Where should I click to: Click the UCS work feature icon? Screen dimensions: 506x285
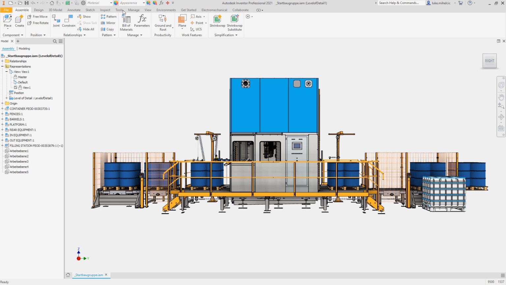coord(192,29)
